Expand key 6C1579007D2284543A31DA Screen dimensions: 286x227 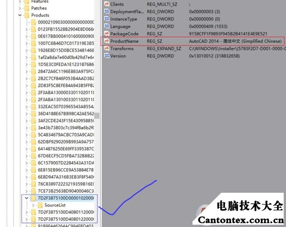[x=26, y=163]
